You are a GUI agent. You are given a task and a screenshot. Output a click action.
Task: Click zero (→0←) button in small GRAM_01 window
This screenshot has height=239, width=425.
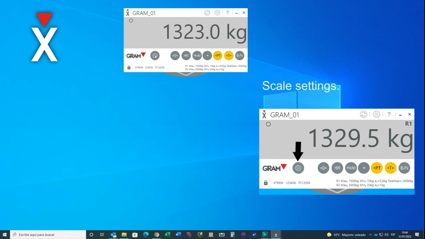click(175, 56)
